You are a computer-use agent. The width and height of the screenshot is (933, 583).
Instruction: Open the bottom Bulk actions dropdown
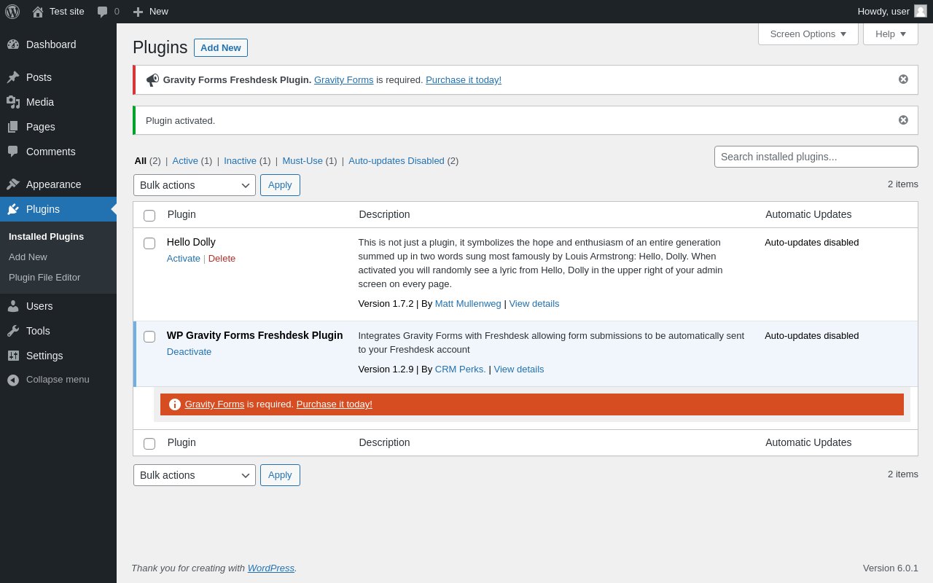195,475
